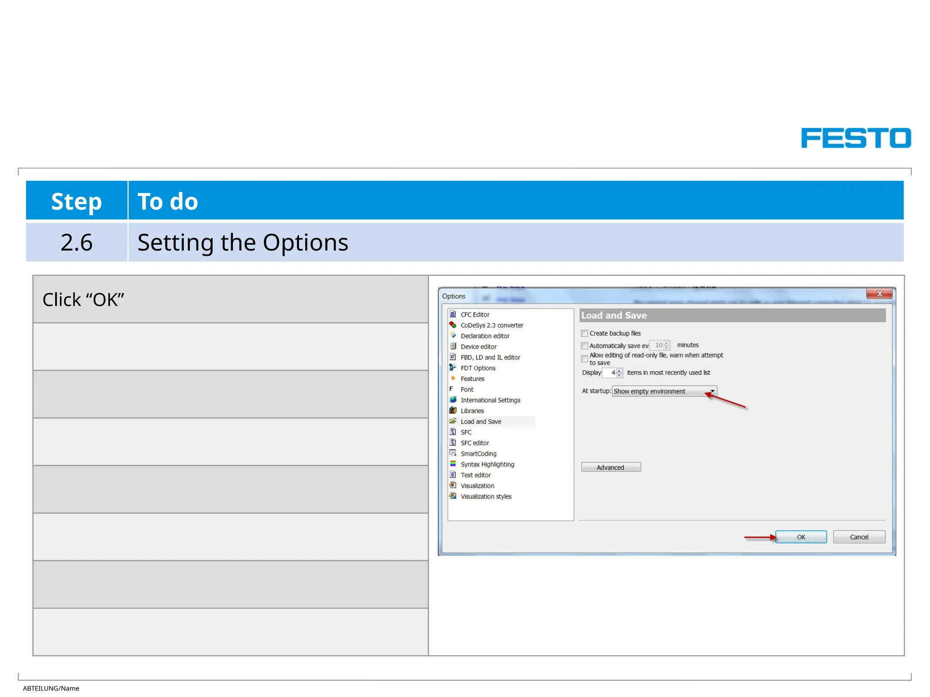930x697 pixels.
Task: Click the Advanced button
Action: [611, 467]
